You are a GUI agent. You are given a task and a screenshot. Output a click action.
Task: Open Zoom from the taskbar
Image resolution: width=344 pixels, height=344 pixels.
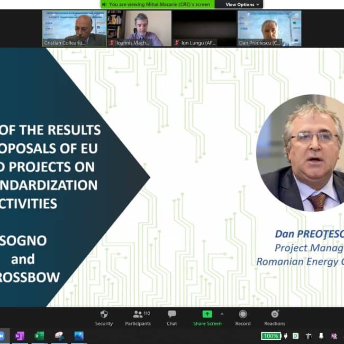3,336
